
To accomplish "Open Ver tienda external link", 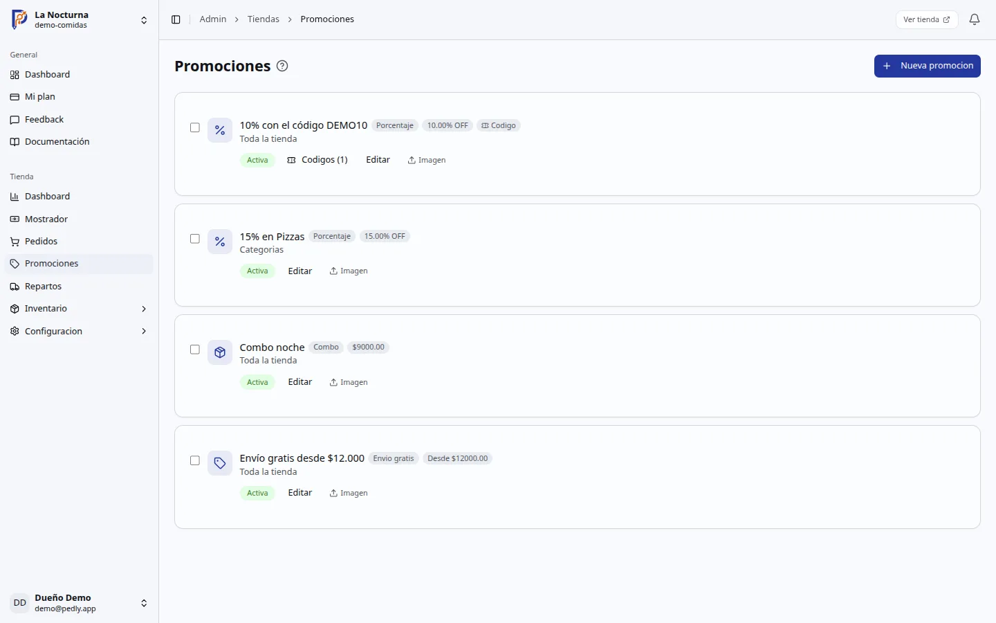I will [927, 19].
